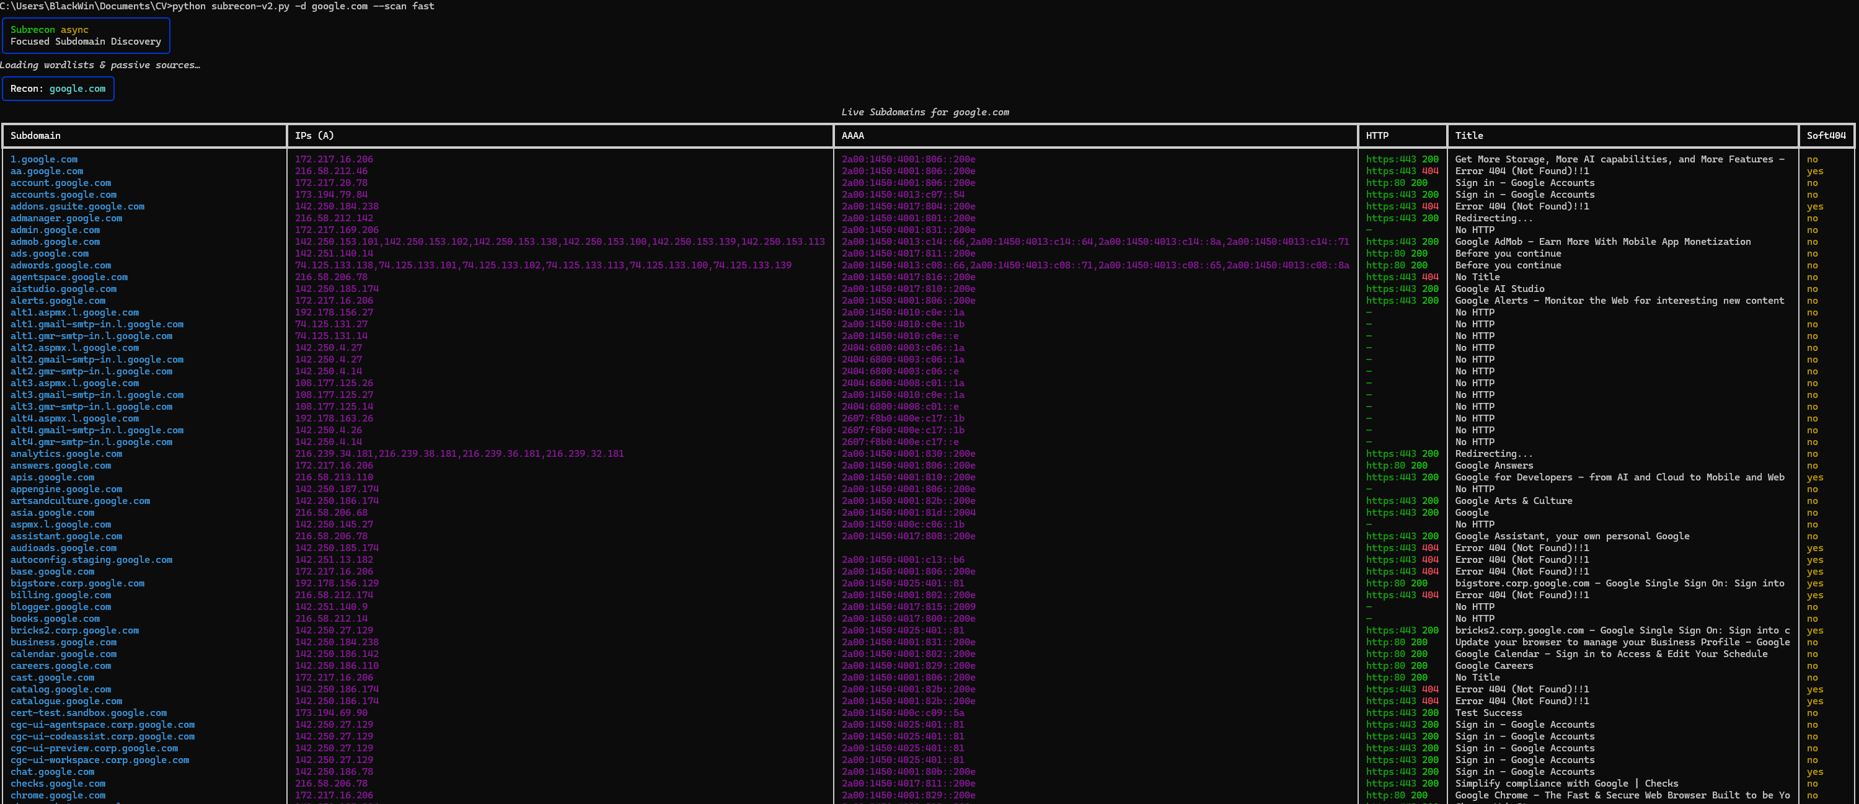Screen dimensions: 1859x804
Task: Select subdomain "apis.google.com"
Action: (x=52, y=477)
